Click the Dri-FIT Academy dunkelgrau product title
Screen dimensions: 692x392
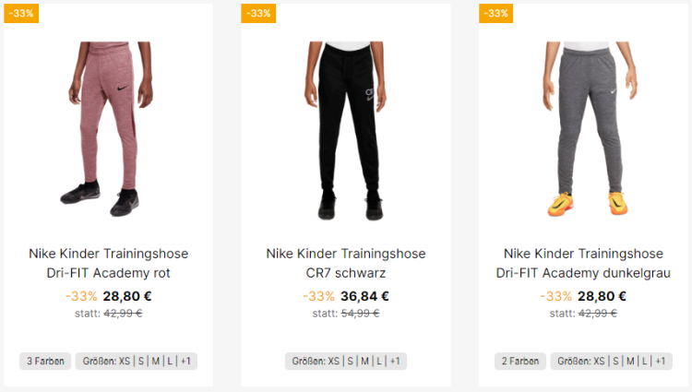pos(583,263)
